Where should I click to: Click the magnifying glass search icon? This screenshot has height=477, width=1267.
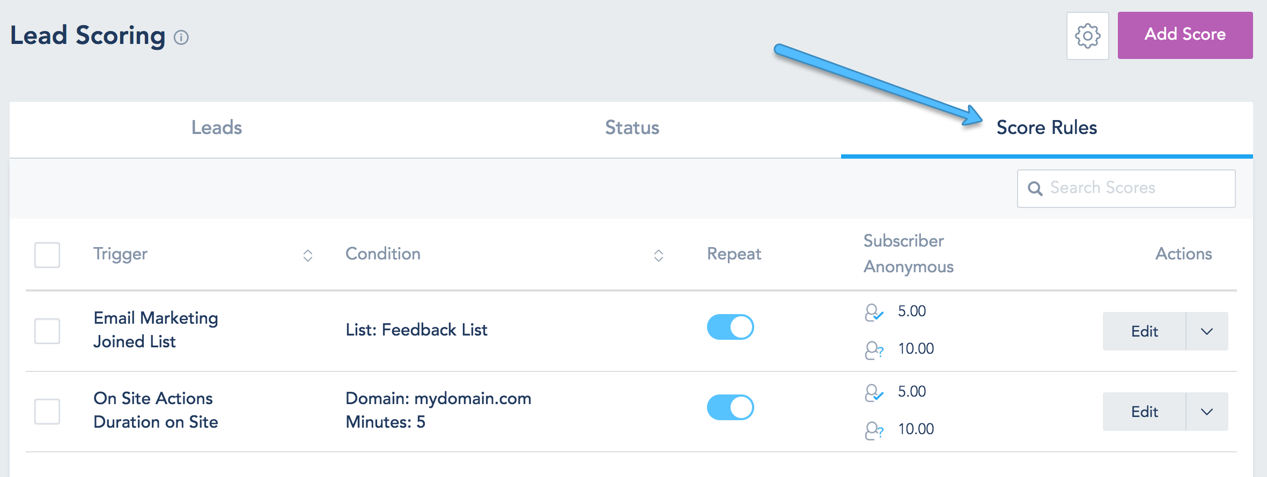[x=1035, y=189]
